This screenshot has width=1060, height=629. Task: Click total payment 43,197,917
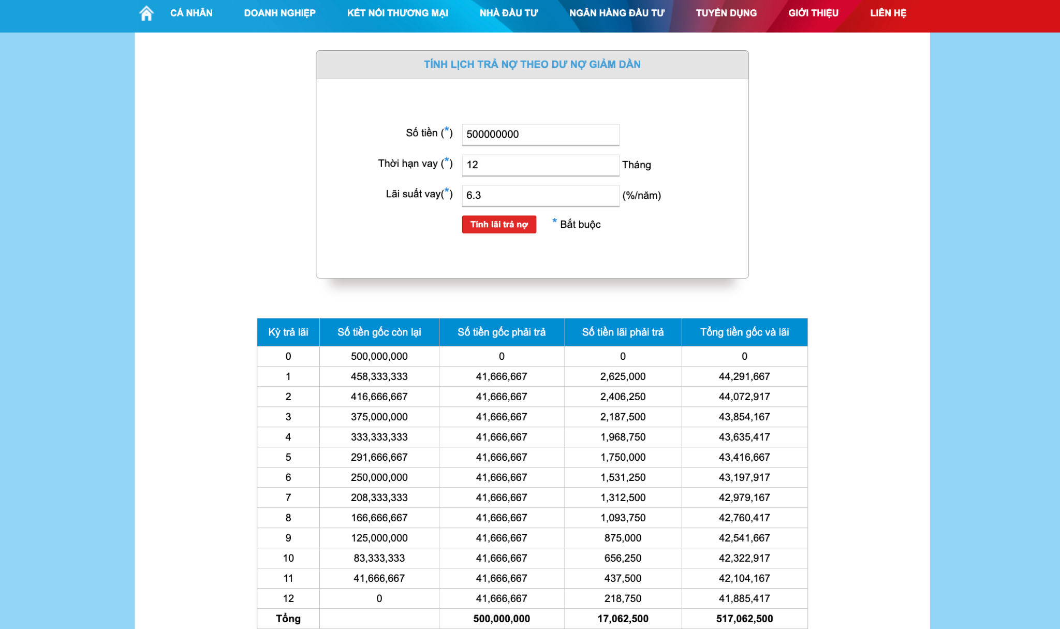coord(744,477)
